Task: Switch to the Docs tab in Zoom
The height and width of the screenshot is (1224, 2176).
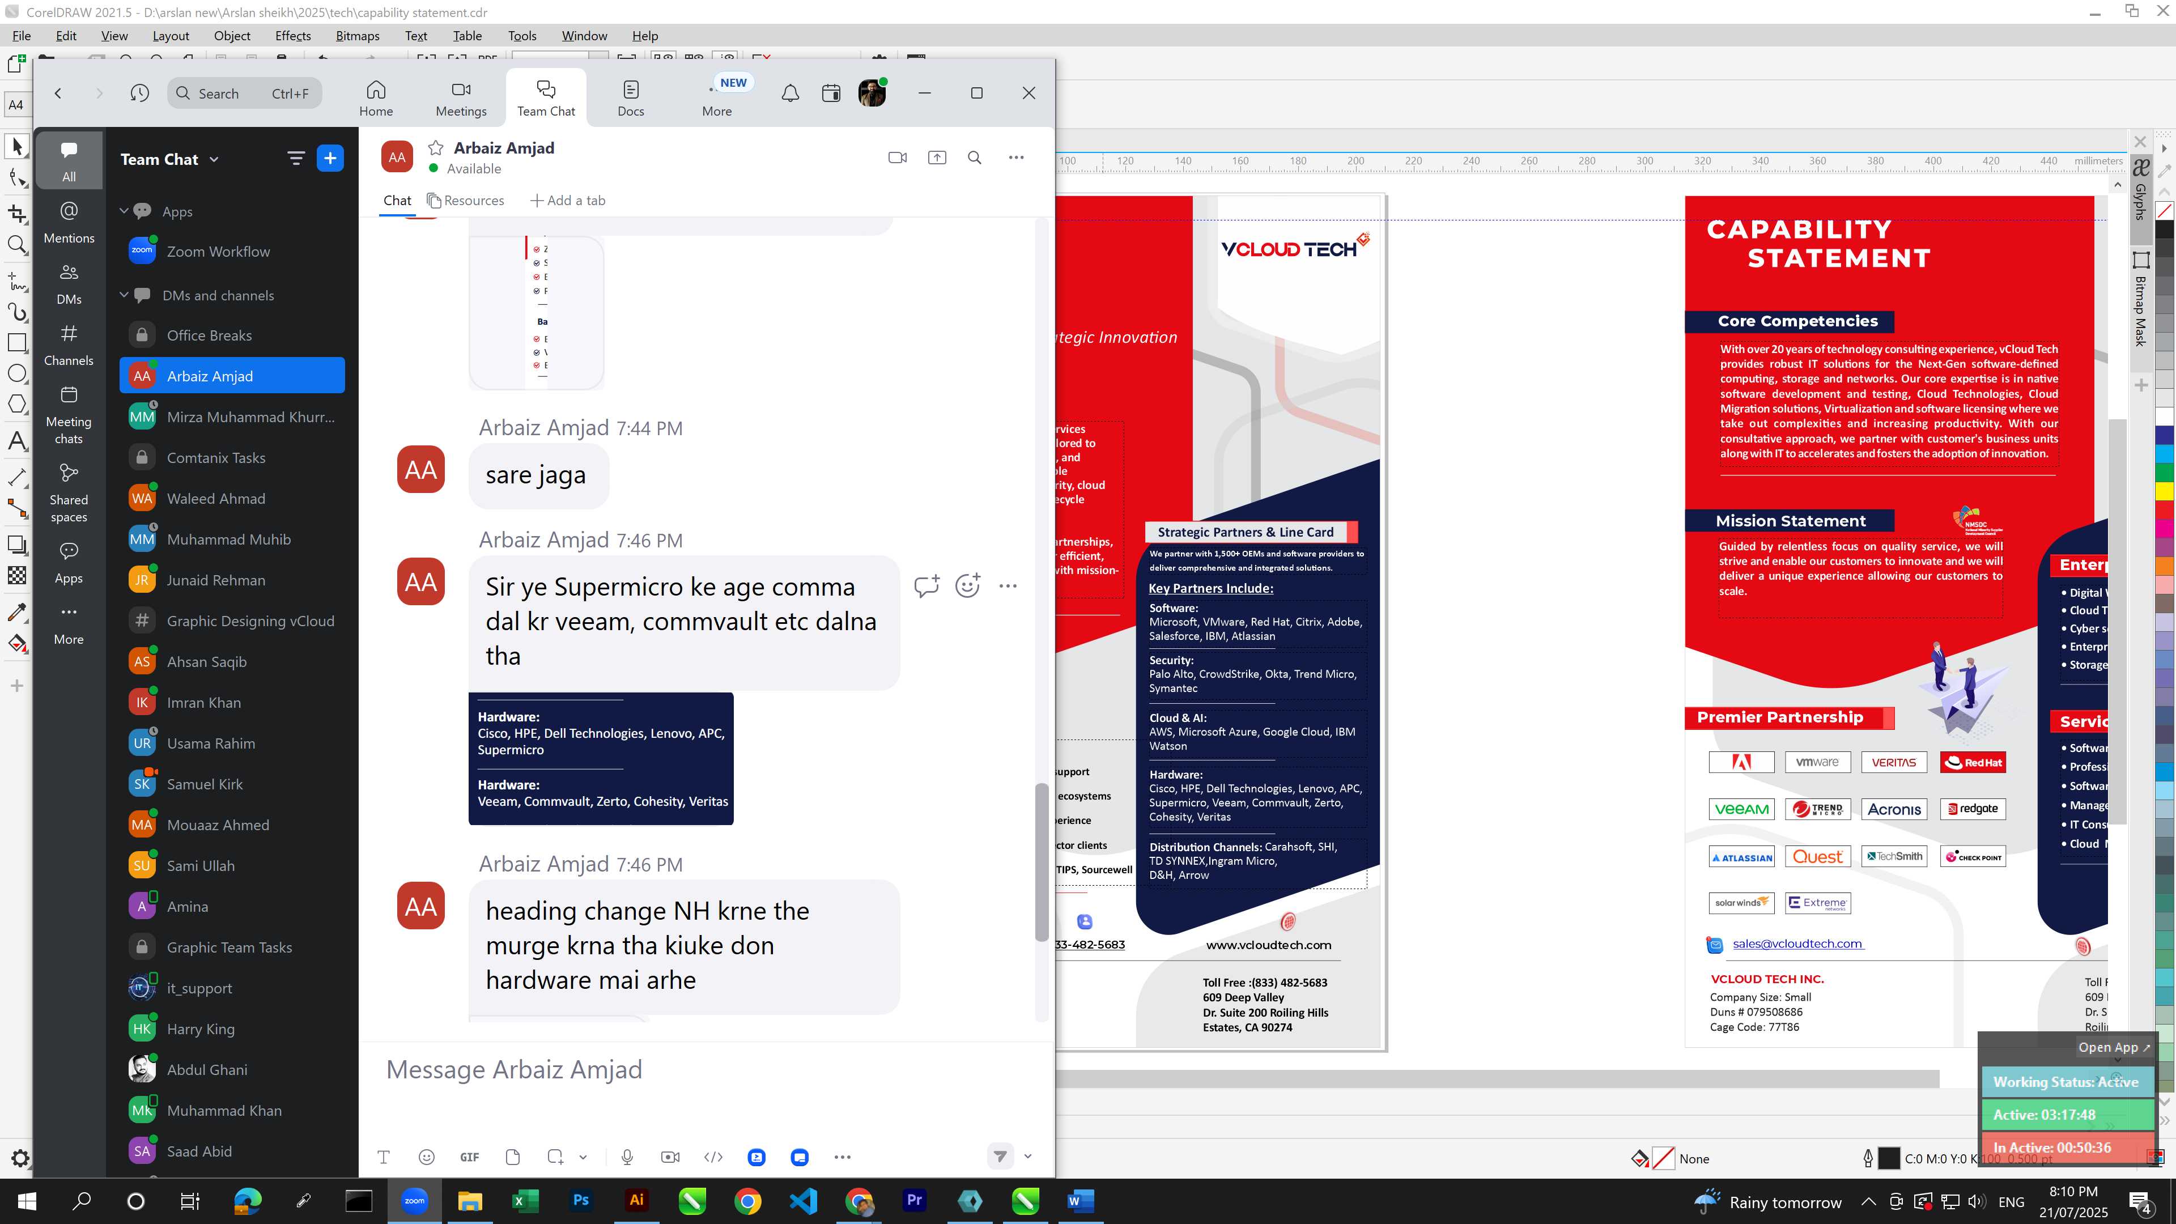Action: [631, 98]
